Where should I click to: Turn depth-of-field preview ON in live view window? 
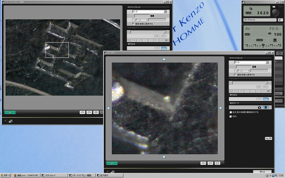click(157, 48)
